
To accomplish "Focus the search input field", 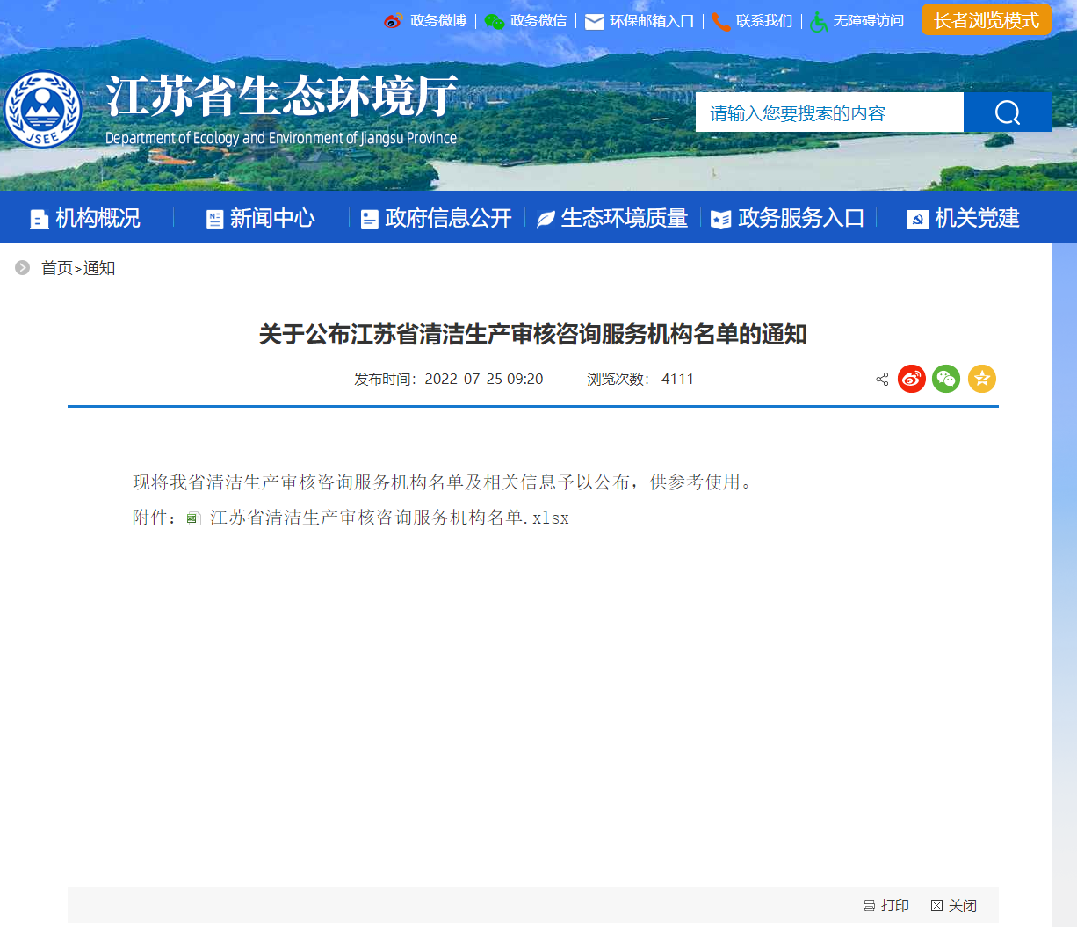I will click(x=829, y=112).
